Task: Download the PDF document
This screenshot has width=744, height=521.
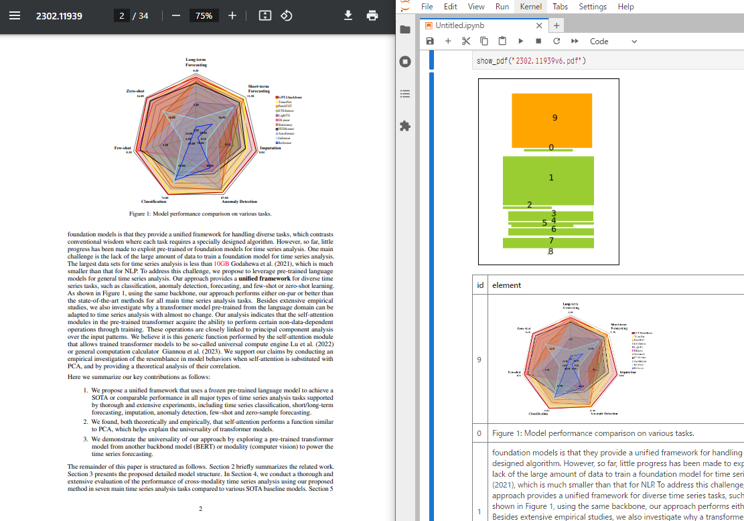Action: [348, 15]
